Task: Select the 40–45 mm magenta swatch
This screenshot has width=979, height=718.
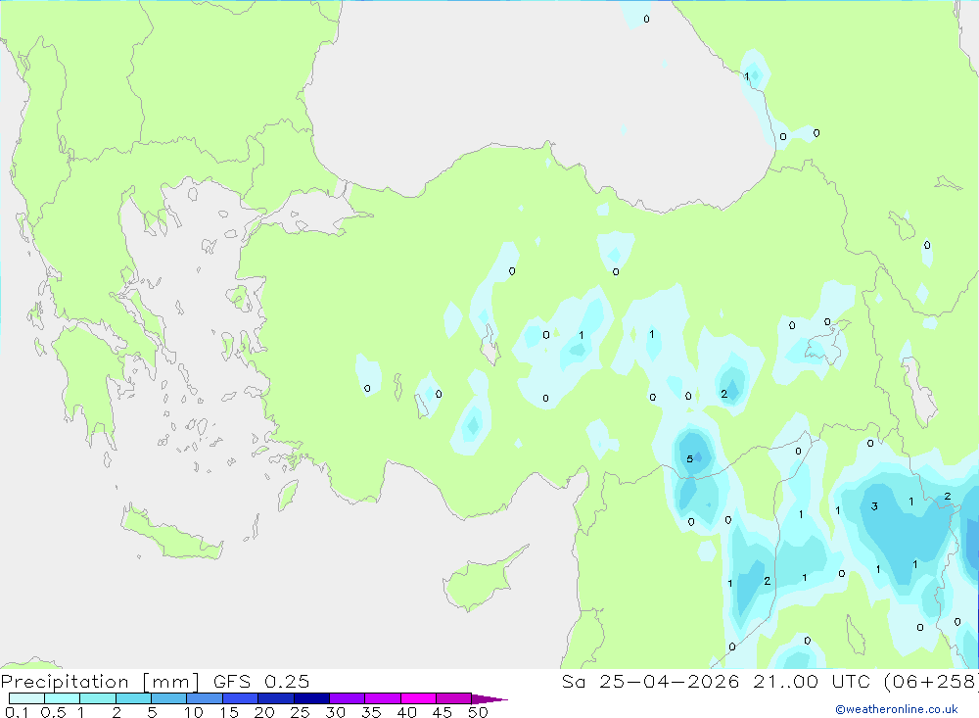Action: 418,698
